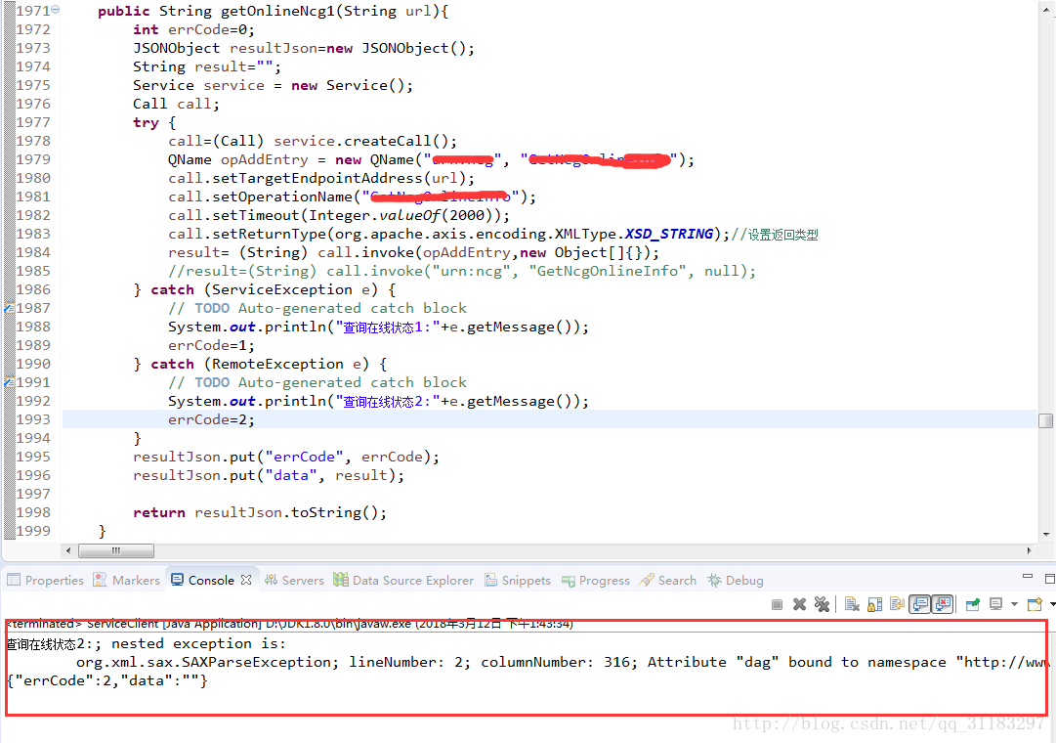This screenshot has width=1056, height=743.
Task: Clear the console output
Action: point(852,604)
